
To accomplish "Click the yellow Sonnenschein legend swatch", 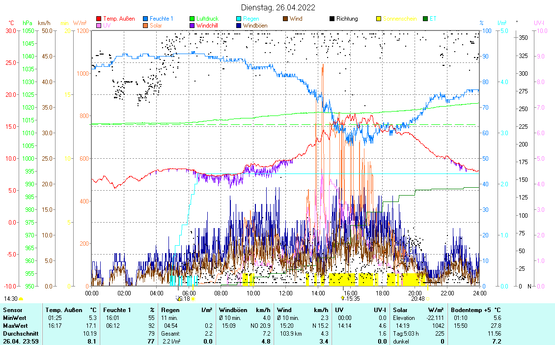I will point(379,19).
